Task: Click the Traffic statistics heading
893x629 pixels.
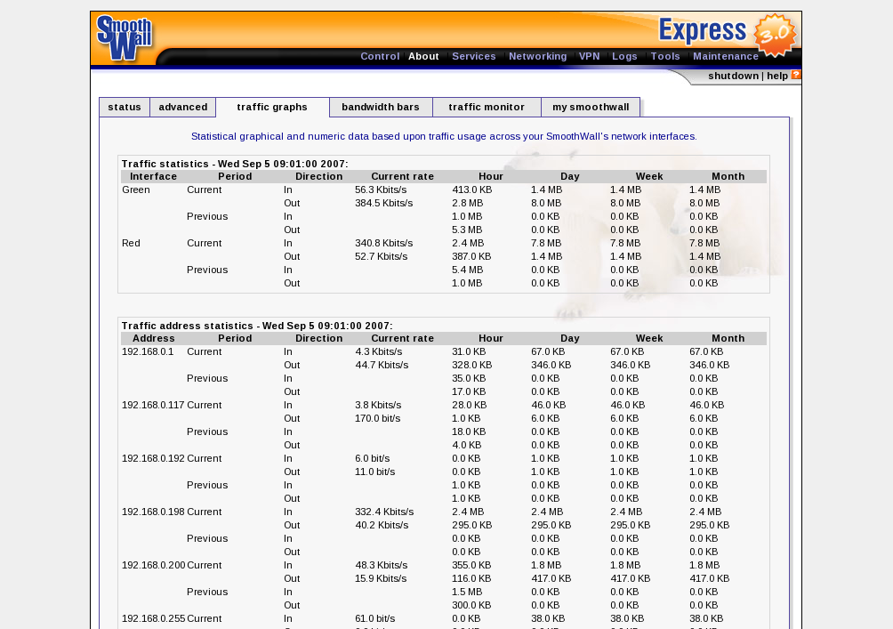Action: [x=235, y=164]
